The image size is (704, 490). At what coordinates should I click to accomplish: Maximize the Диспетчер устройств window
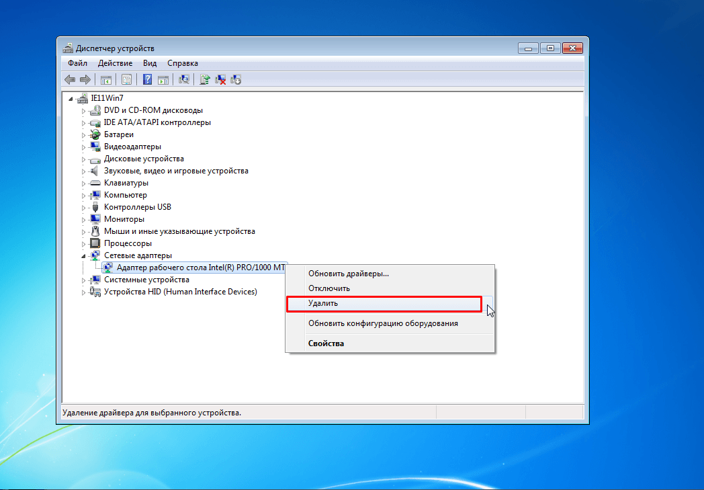click(550, 48)
